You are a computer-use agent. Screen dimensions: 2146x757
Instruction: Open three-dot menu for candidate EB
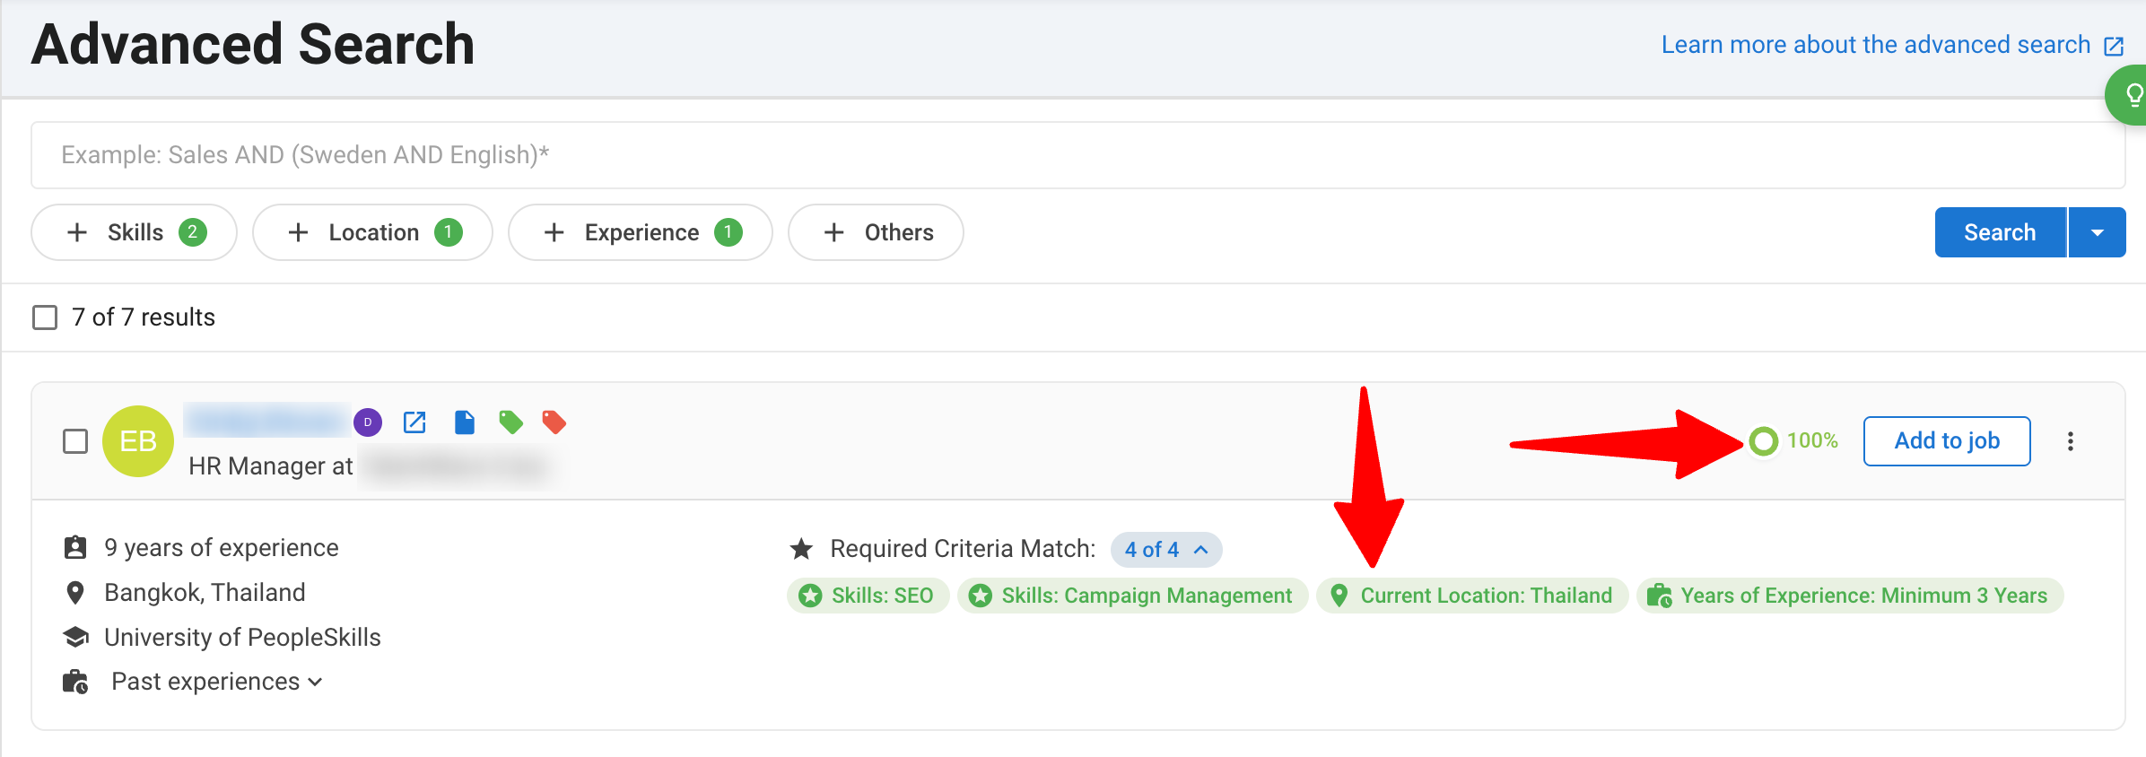[2071, 441]
